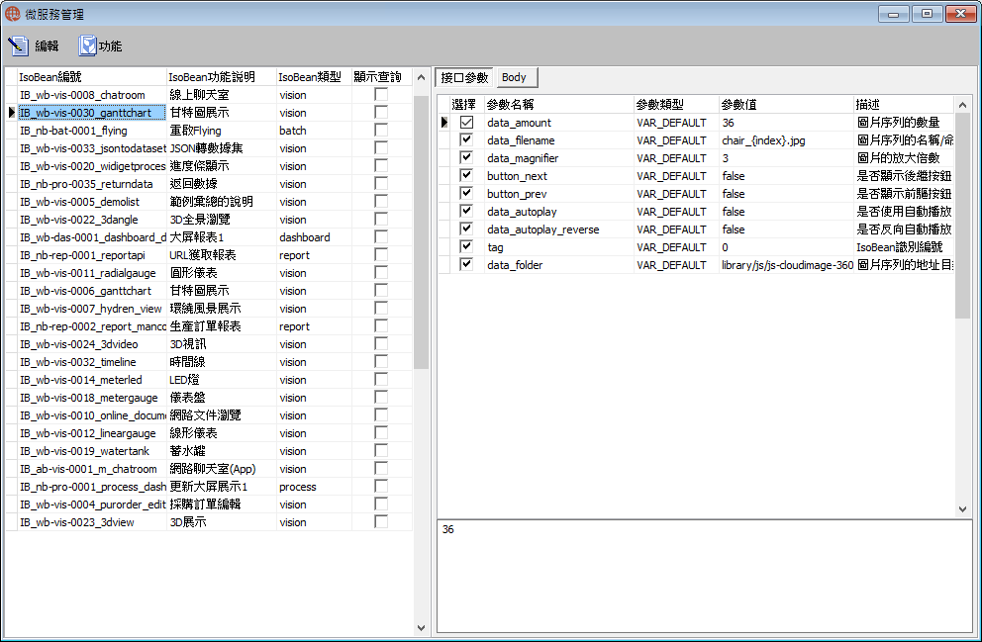Image resolution: width=982 pixels, height=642 pixels.
Task: Click the 參數類型 column header
Action: pos(676,105)
